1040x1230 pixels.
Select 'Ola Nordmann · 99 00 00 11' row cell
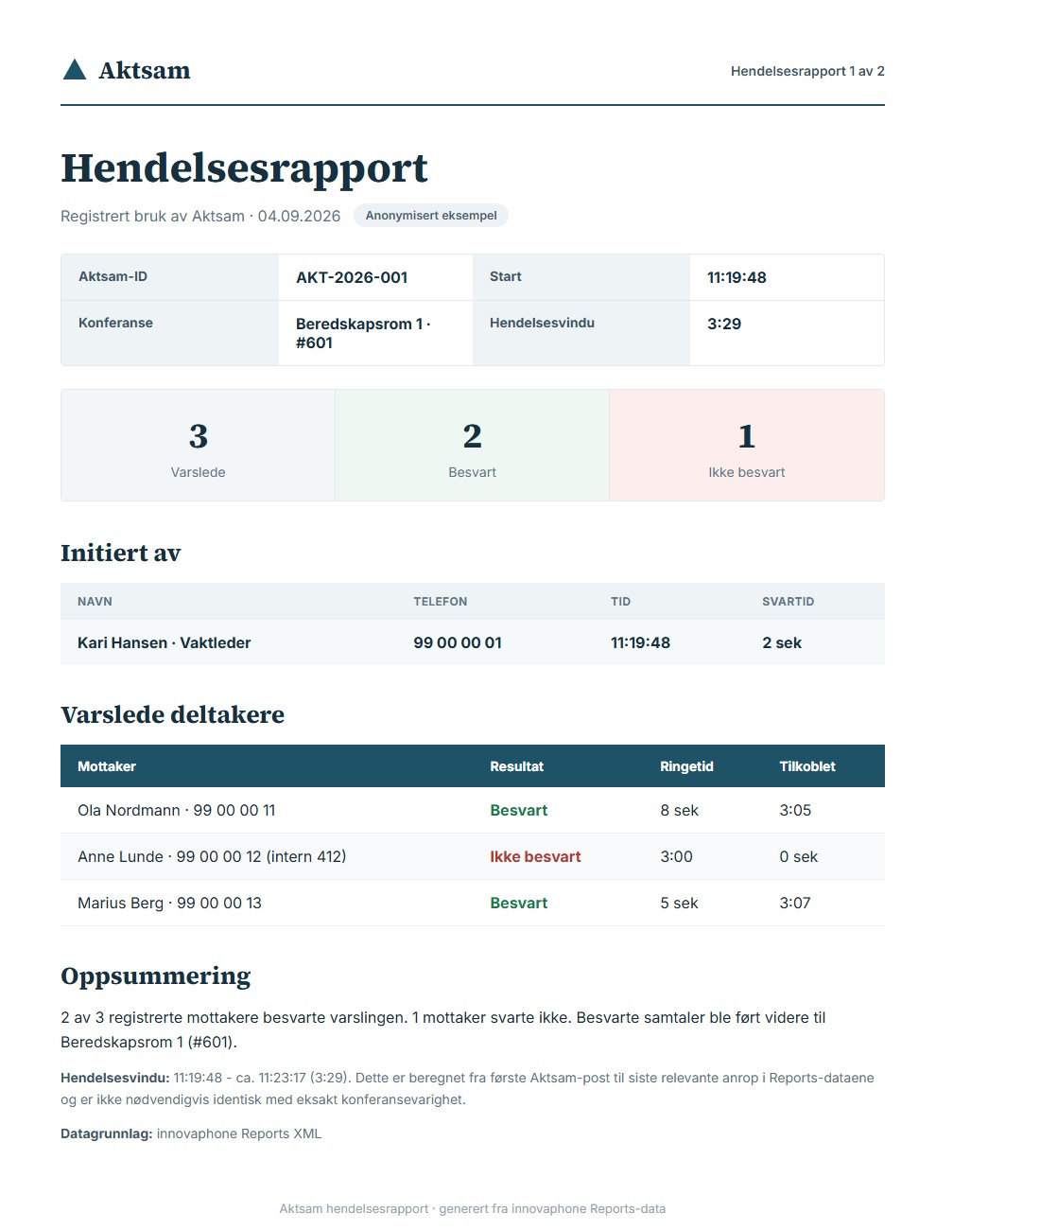click(177, 810)
